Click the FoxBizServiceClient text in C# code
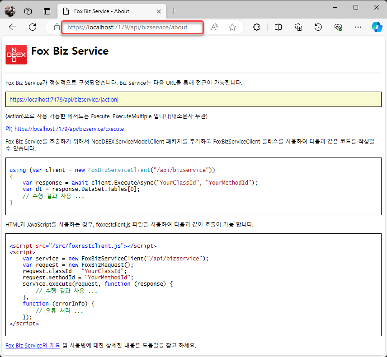The height and width of the screenshot is (357, 387). point(119,170)
